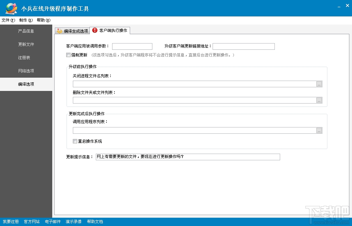The height and width of the screenshot is (226, 352).
Task: Click inside the 更新提示信息 text field
Action: point(188,157)
